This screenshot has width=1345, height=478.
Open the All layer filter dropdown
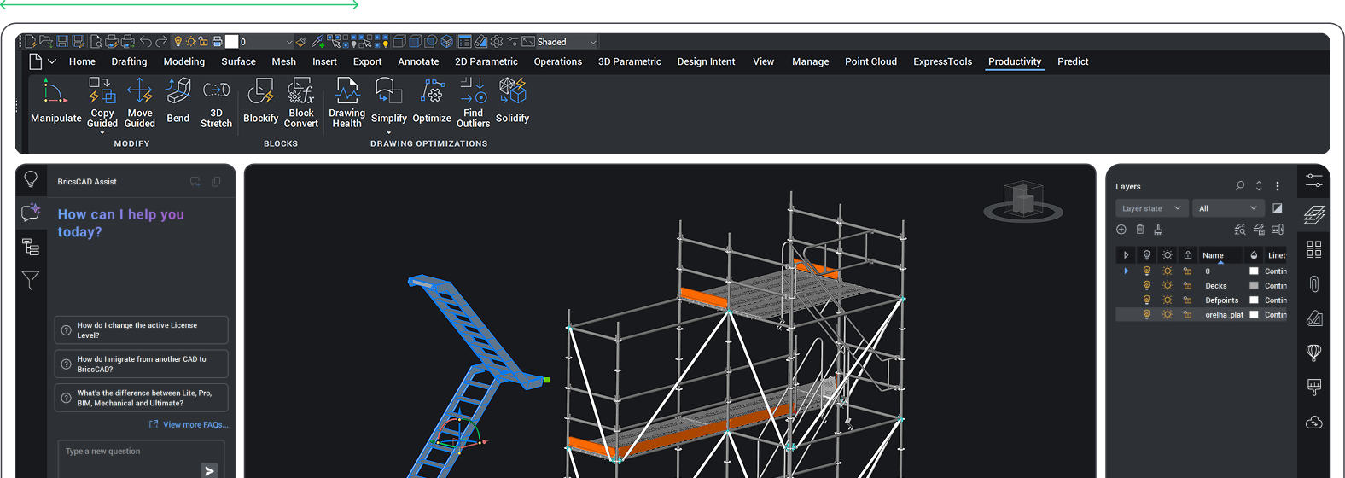[x=1227, y=208]
